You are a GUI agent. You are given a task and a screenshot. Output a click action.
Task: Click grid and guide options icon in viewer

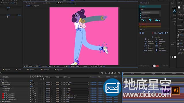[37, 66]
